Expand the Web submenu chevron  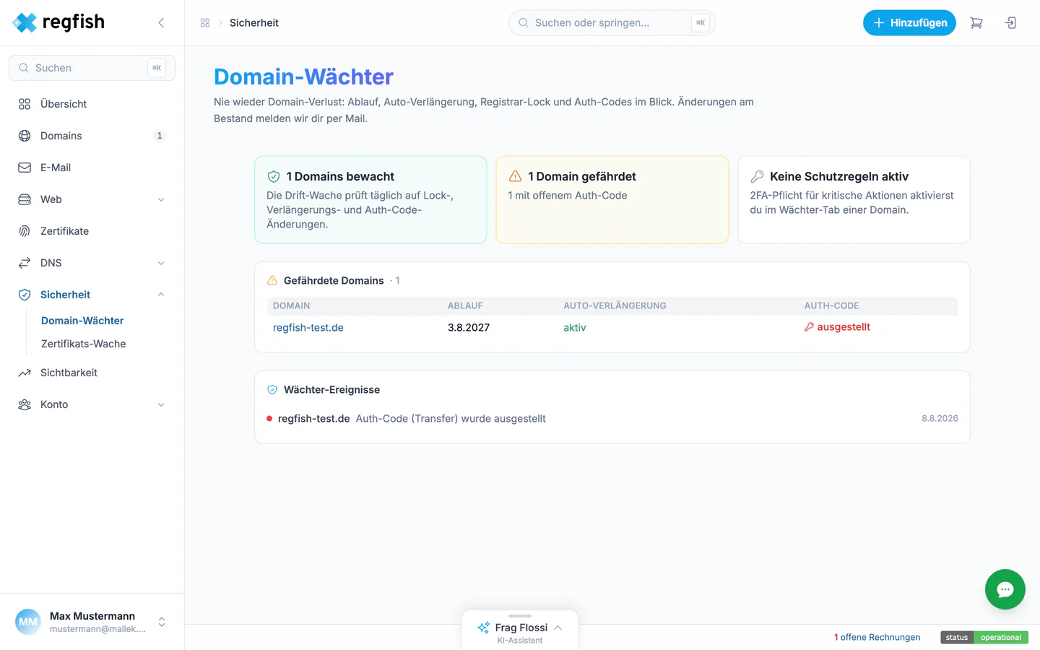click(161, 199)
